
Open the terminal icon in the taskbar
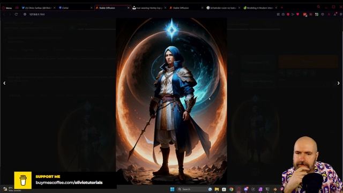[x=267, y=189]
